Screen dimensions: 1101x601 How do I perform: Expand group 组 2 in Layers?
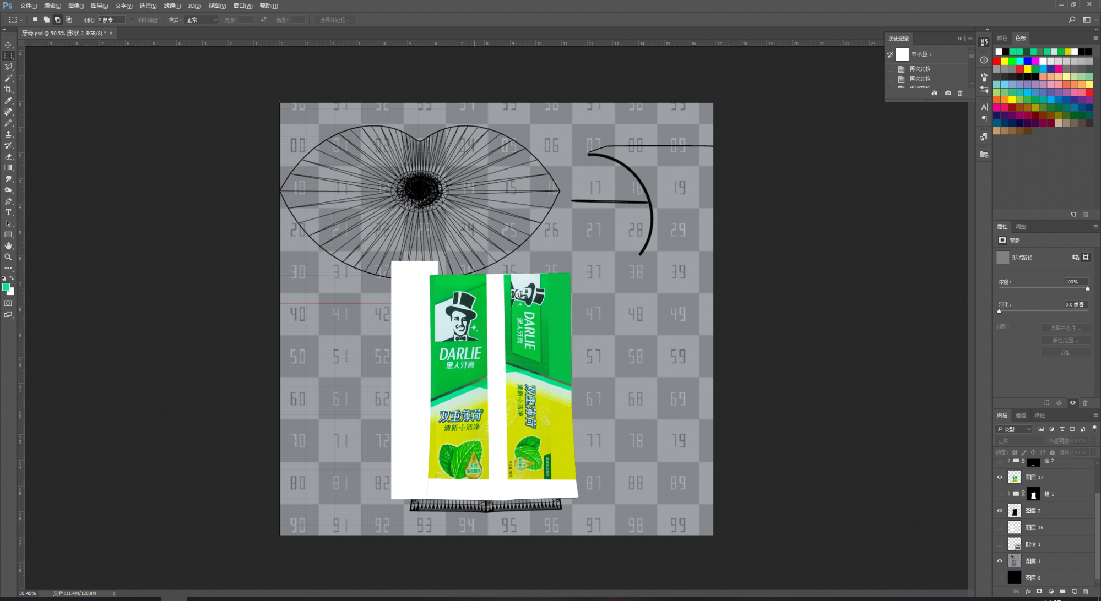(1009, 461)
